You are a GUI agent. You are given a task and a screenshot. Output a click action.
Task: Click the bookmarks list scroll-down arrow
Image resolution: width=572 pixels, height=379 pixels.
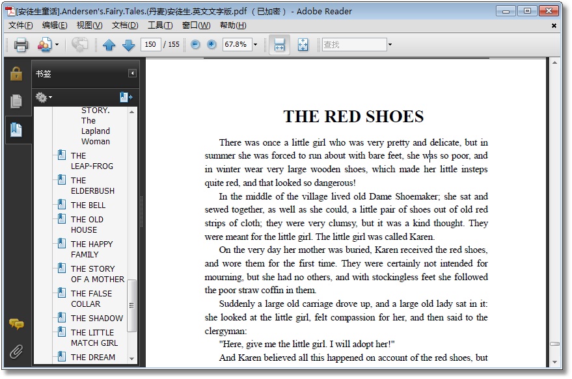131,359
